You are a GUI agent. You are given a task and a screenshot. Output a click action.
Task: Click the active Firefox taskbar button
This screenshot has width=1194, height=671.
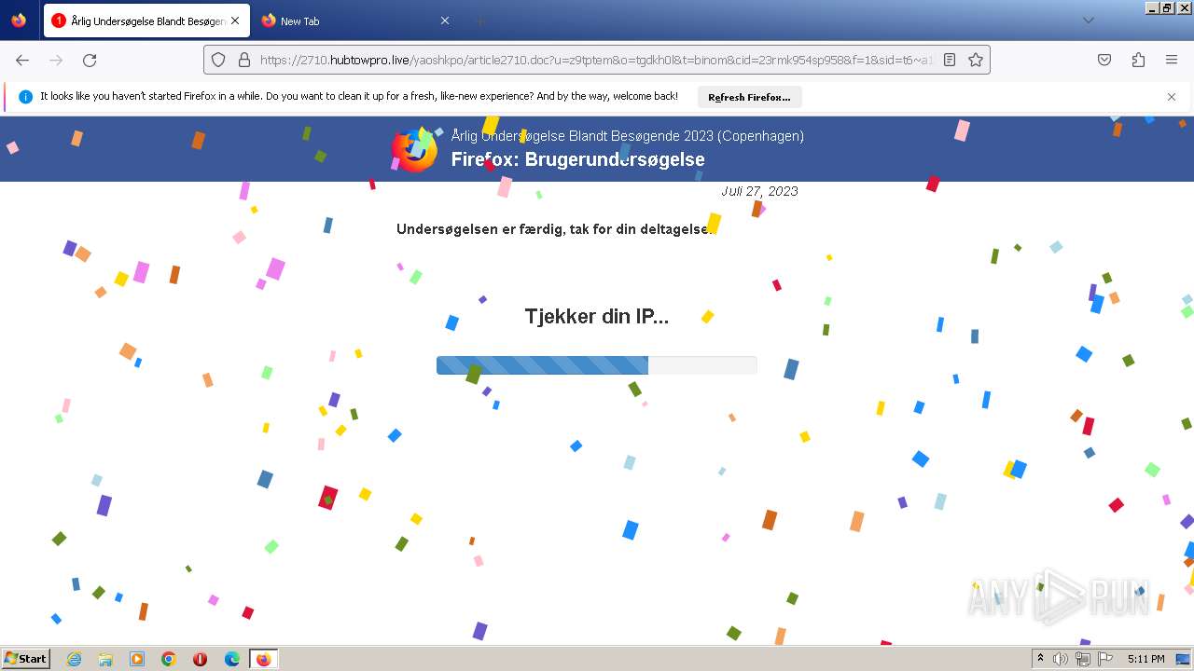pos(263,659)
